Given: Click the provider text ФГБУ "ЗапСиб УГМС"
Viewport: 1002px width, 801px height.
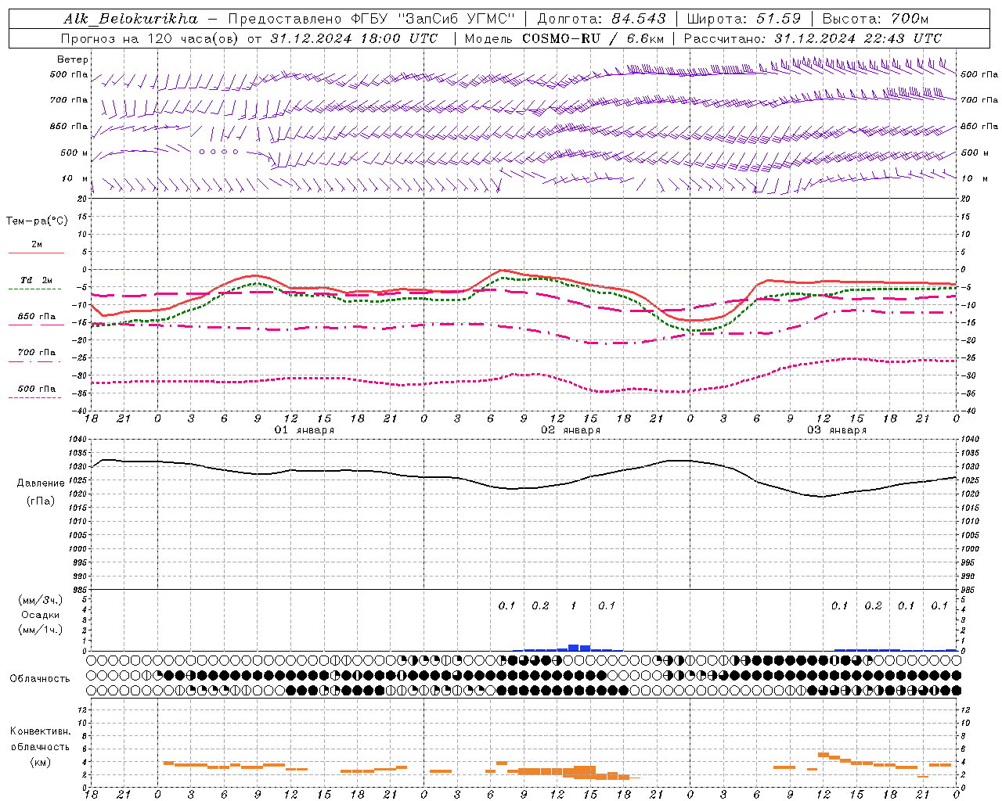Looking at the screenshot, I should click(434, 19).
